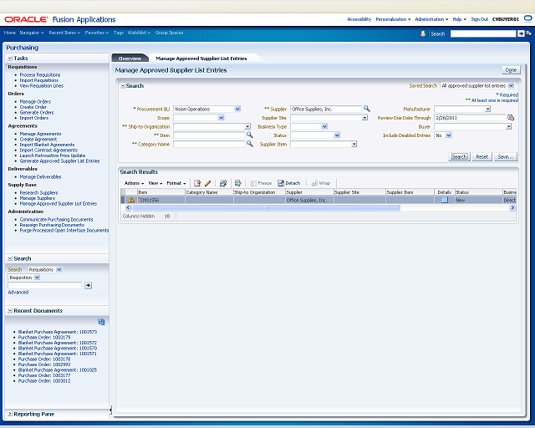Switch to the Overview tab
Image resolution: width=535 pixels, height=428 pixels.
(130, 59)
